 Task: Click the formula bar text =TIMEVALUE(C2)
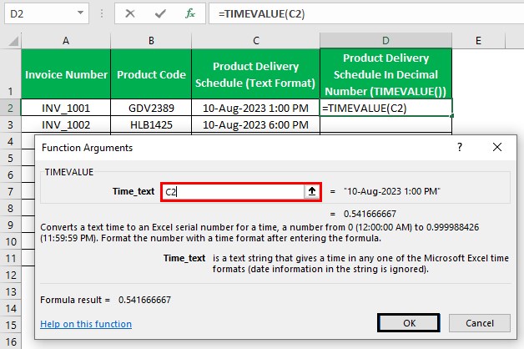coord(262,14)
